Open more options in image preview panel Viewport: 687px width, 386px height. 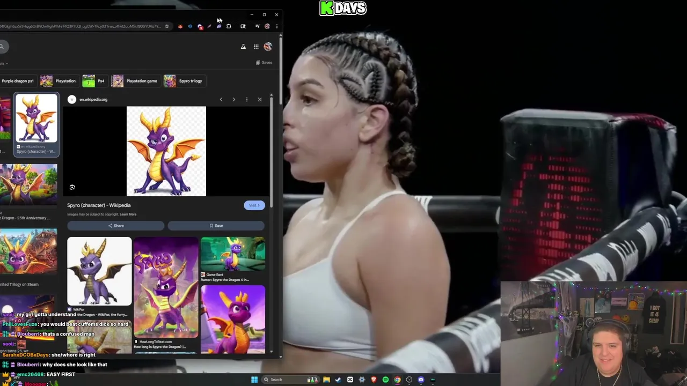point(246,99)
